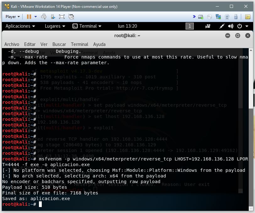Image resolution: width=255 pixels, height=213 pixels.
Task: Click the text 'Saved as: aplicacion.exe'
Action: [36, 199]
